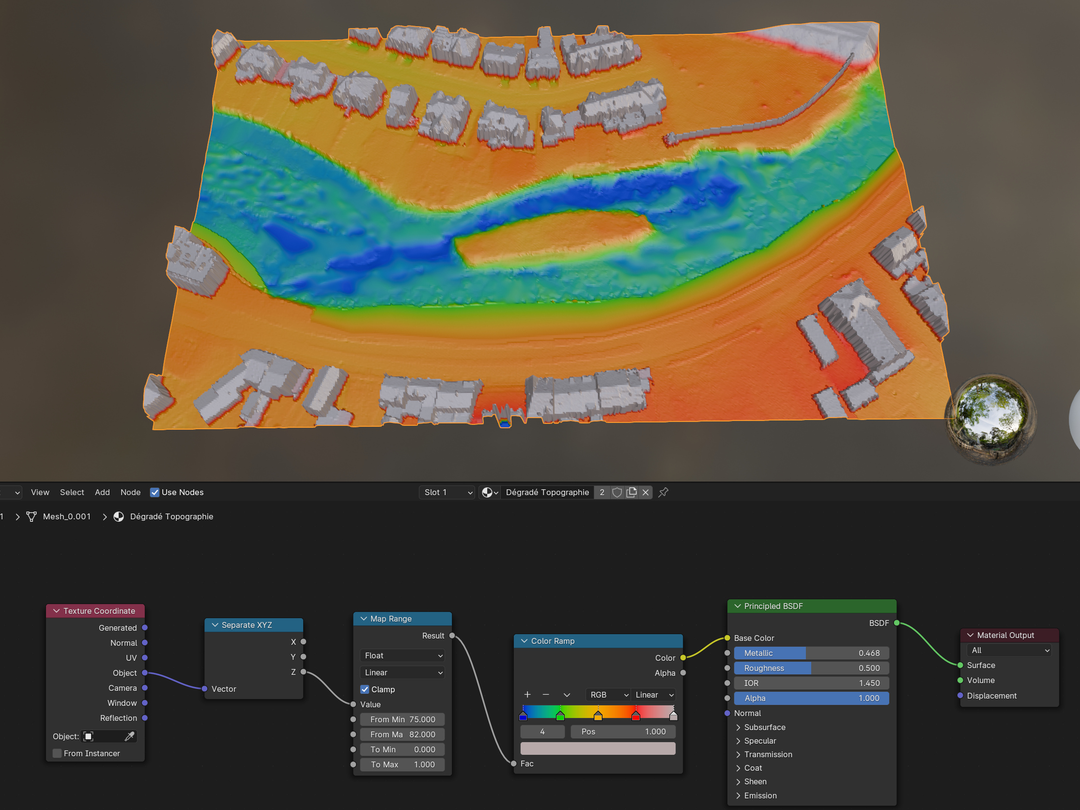
Task: Enable the From Instancer checkbox
Action: [x=57, y=753]
